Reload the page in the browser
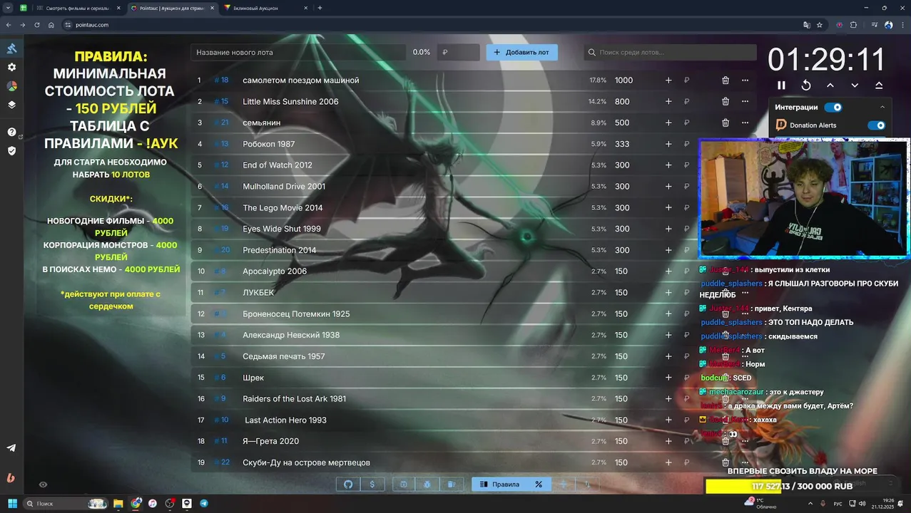911x513 pixels. [36, 25]
